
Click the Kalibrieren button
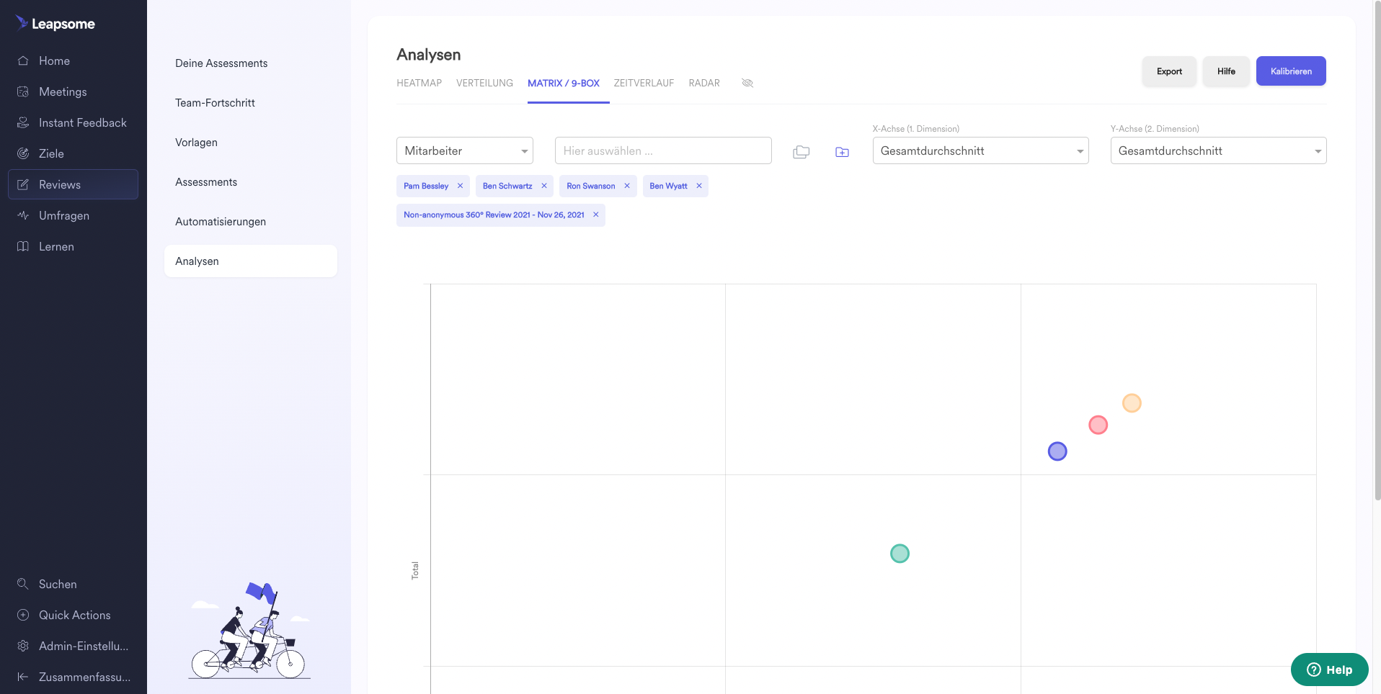[x=1291, y=71]
